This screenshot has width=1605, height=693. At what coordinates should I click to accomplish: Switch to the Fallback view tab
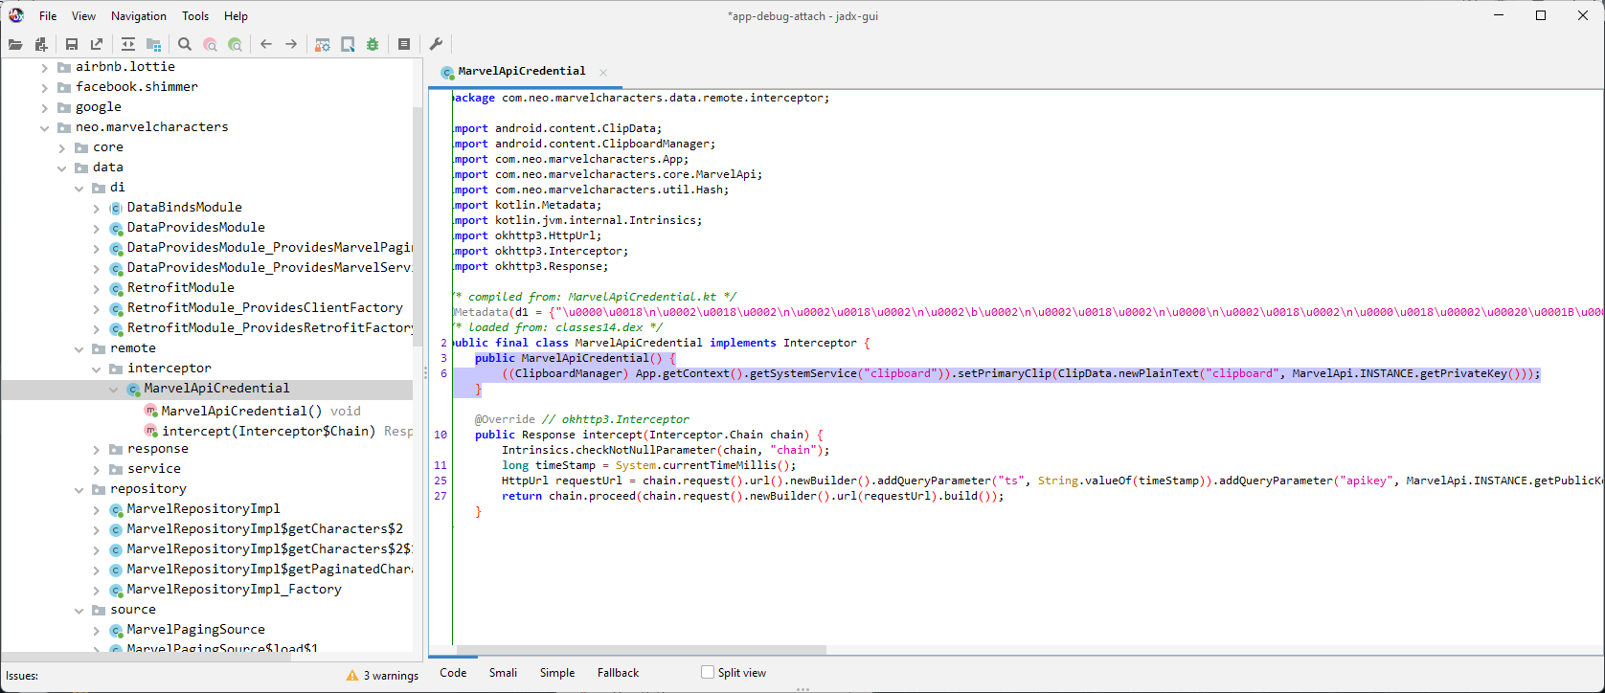(618, 673)
